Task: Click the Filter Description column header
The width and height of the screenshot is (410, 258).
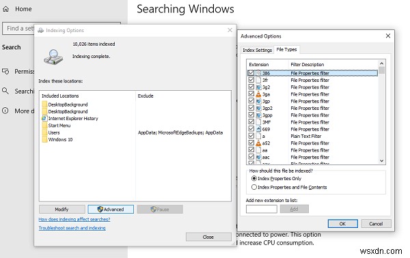Action: coord(333,64)
